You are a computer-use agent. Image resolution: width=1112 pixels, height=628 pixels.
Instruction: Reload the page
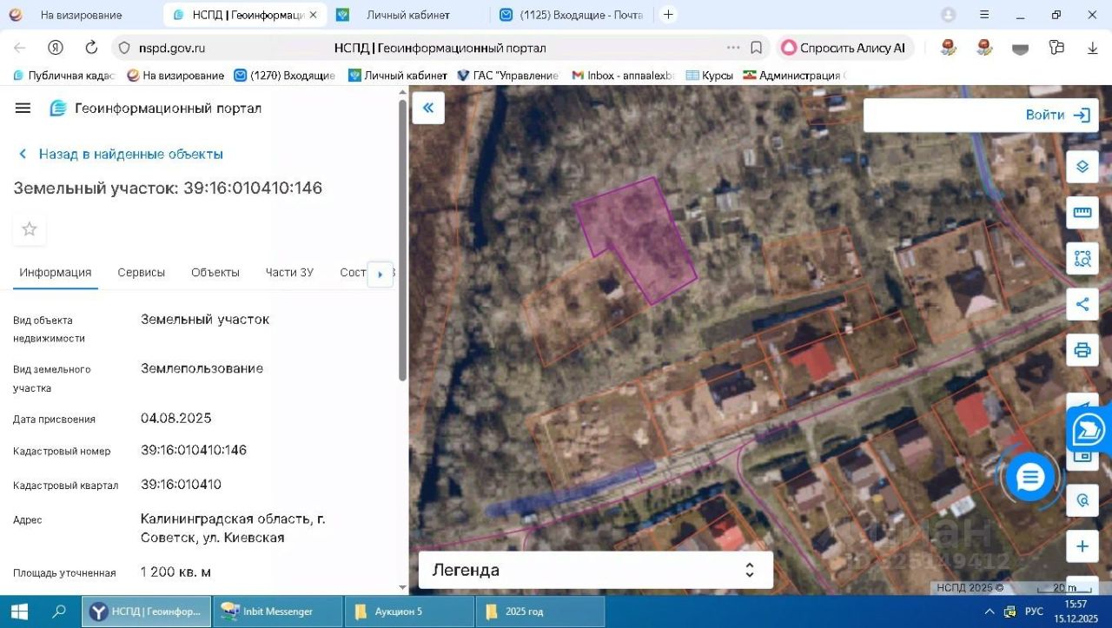point(91,48)
